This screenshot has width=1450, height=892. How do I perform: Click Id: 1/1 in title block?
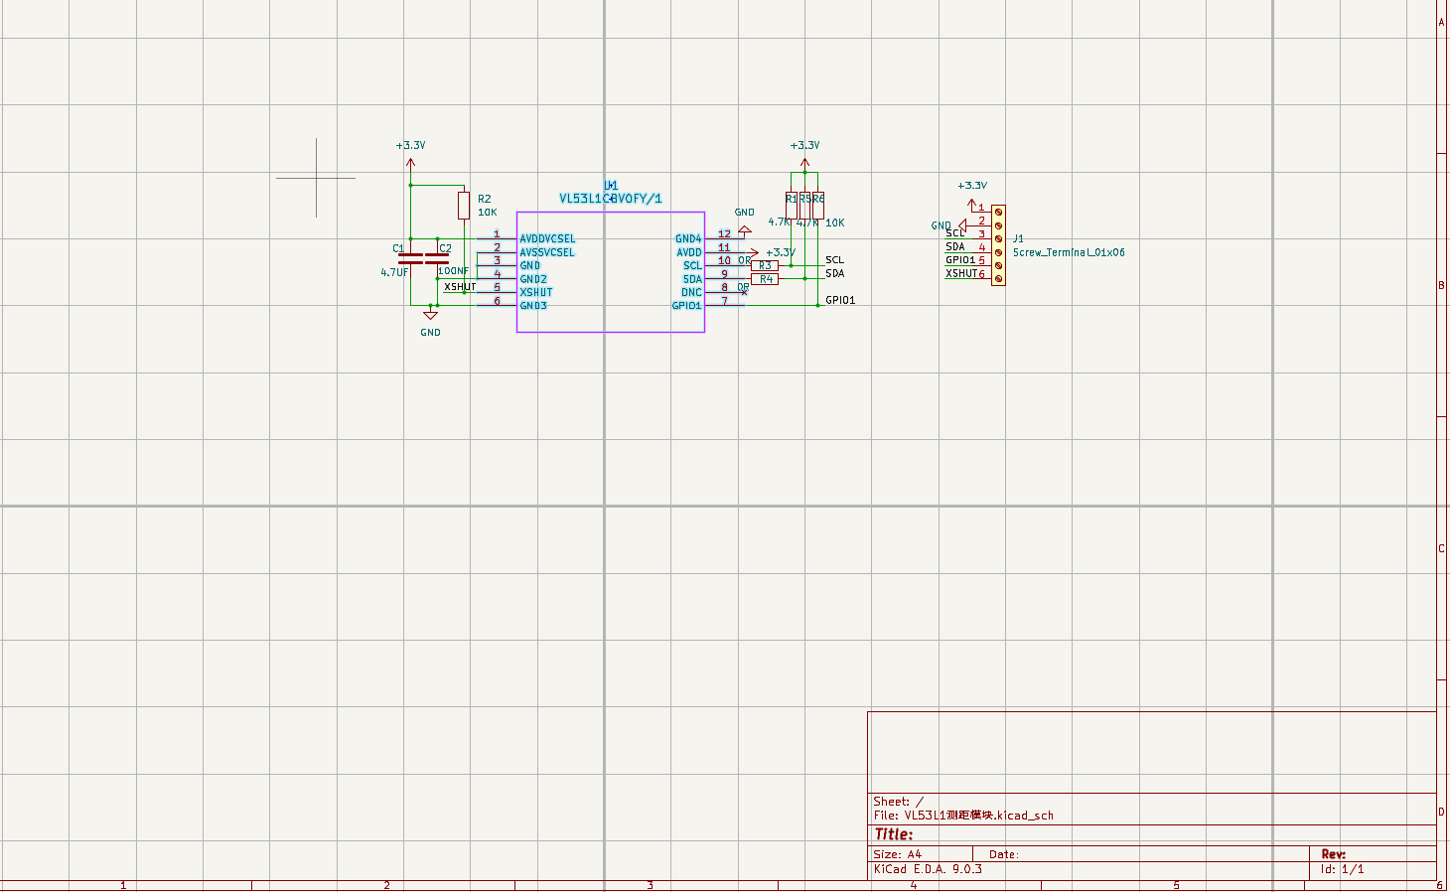pos(1343,869)
